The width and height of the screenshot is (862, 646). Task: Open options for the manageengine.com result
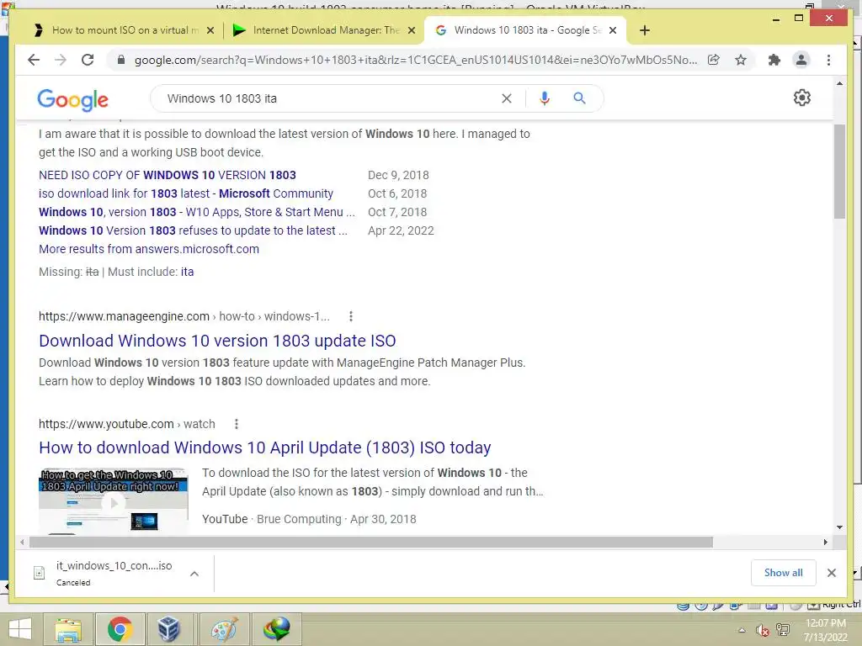351,316
